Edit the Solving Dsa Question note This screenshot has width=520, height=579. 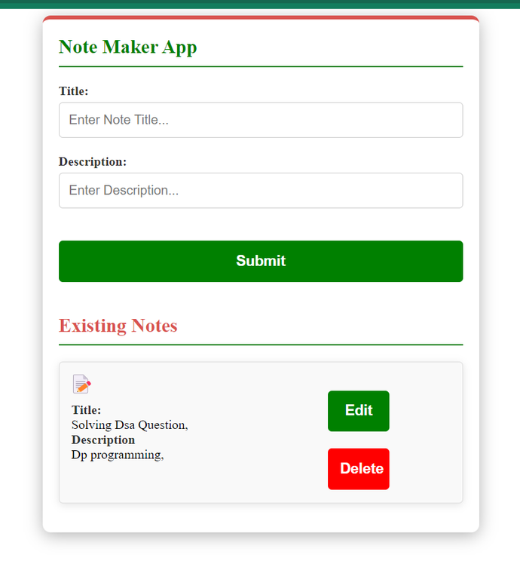click(359, 411)
